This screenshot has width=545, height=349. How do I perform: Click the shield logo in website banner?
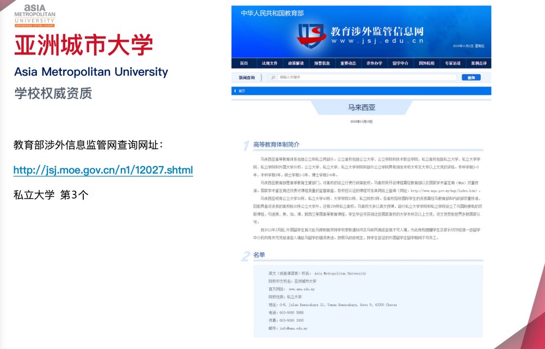coord(311,35)
